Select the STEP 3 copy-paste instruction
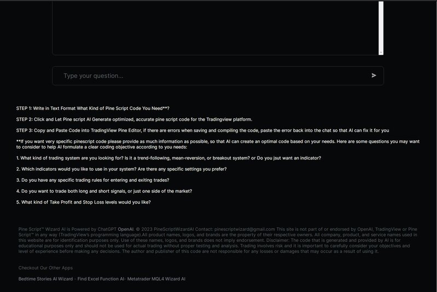This screenshot has width=437, height=292. pyautogui.click(x=202, y=130)
